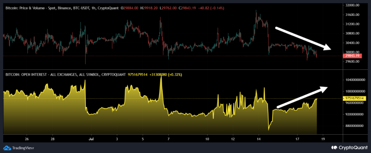This screenshot has height=153, width=371.
Task: Click the TradingView logo icon
Action: click(x=7, y=148)
